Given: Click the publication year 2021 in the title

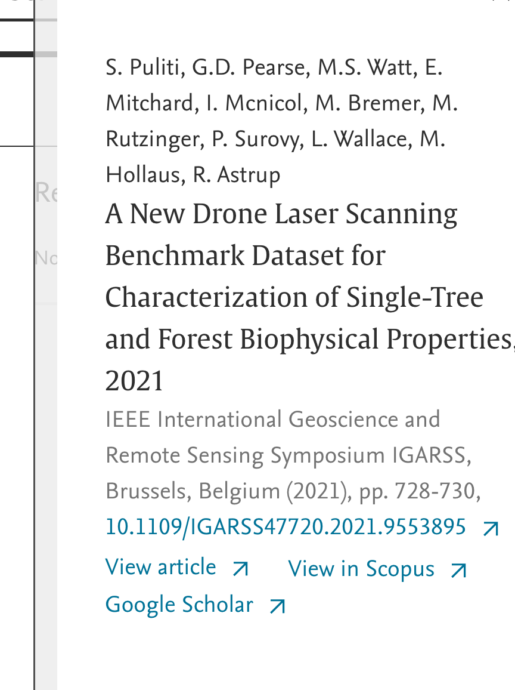Looking at the screenshot, I should click(134, 381).
